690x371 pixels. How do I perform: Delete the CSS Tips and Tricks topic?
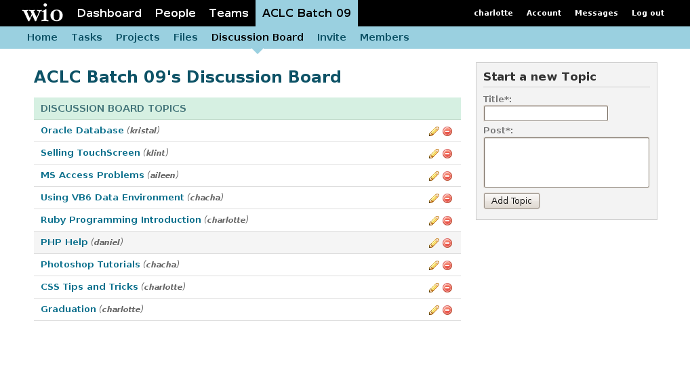tap(447, 288)
